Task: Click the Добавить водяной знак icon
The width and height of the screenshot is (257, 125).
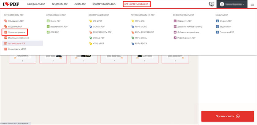Action: click(175, 32)
